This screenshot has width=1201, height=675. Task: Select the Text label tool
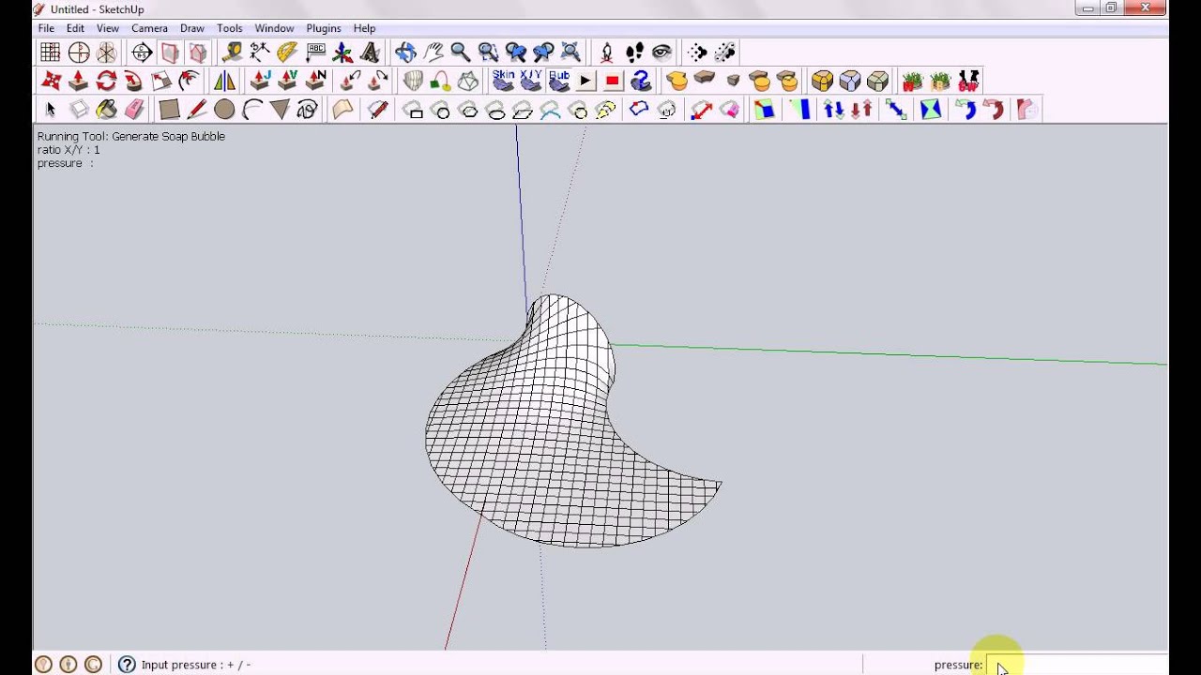(315, 52)
